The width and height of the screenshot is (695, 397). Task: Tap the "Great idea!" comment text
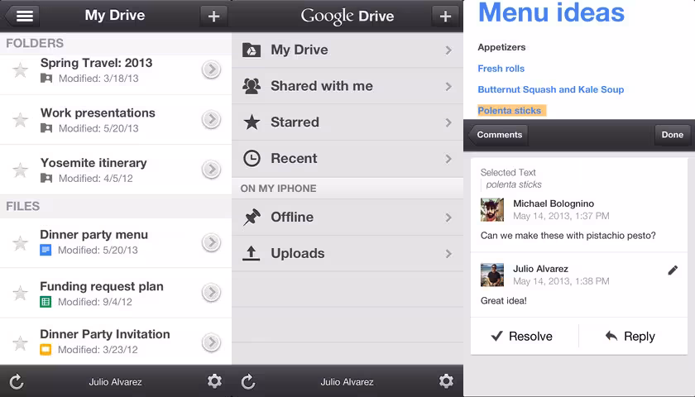[504, 301]
